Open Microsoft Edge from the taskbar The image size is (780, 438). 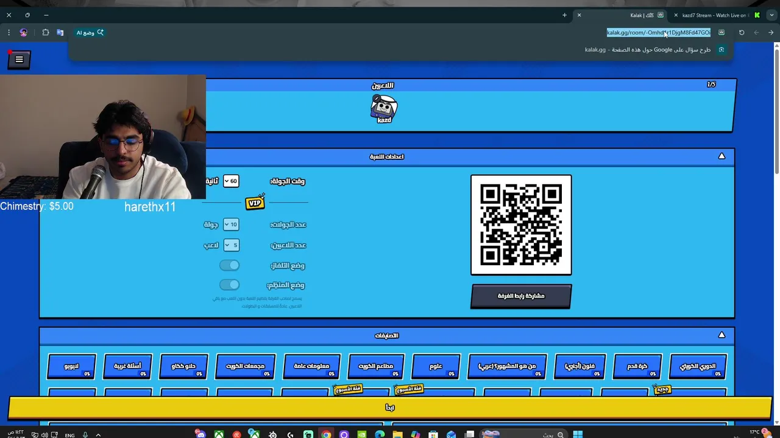380,434
